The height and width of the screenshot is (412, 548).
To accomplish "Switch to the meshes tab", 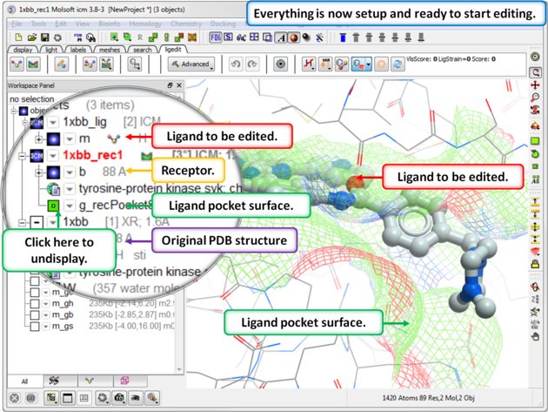I will pos(109,50).
